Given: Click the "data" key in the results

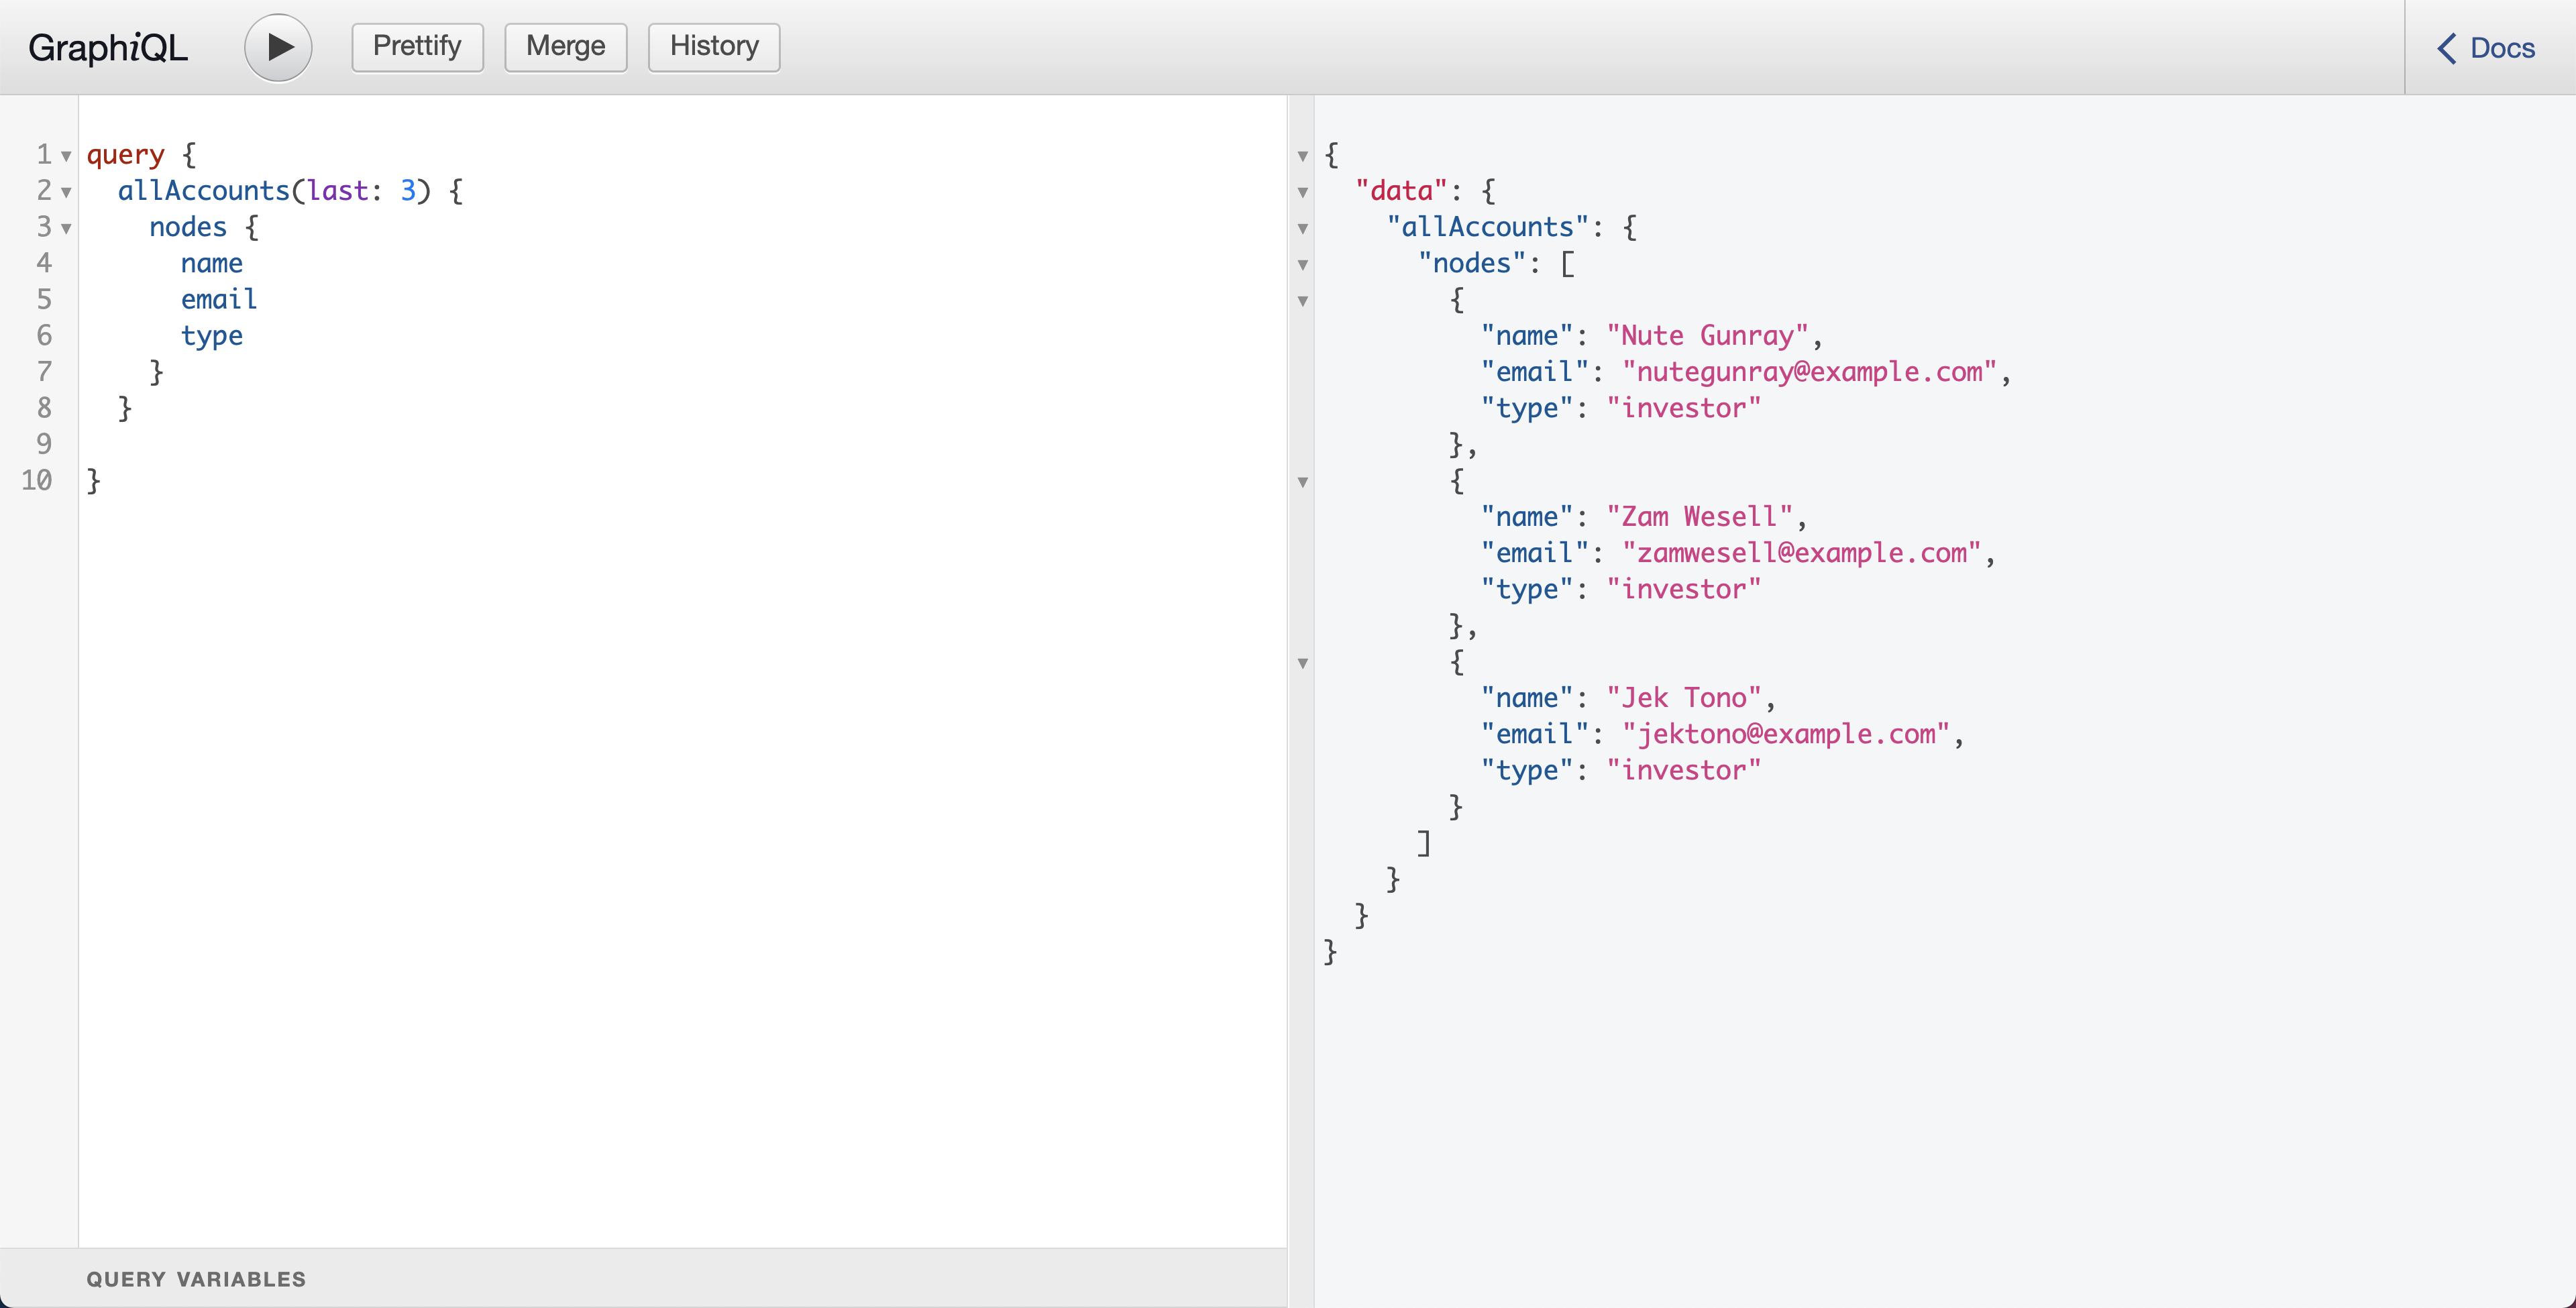Looking at the screenshot, I should tap(1402, 191).
